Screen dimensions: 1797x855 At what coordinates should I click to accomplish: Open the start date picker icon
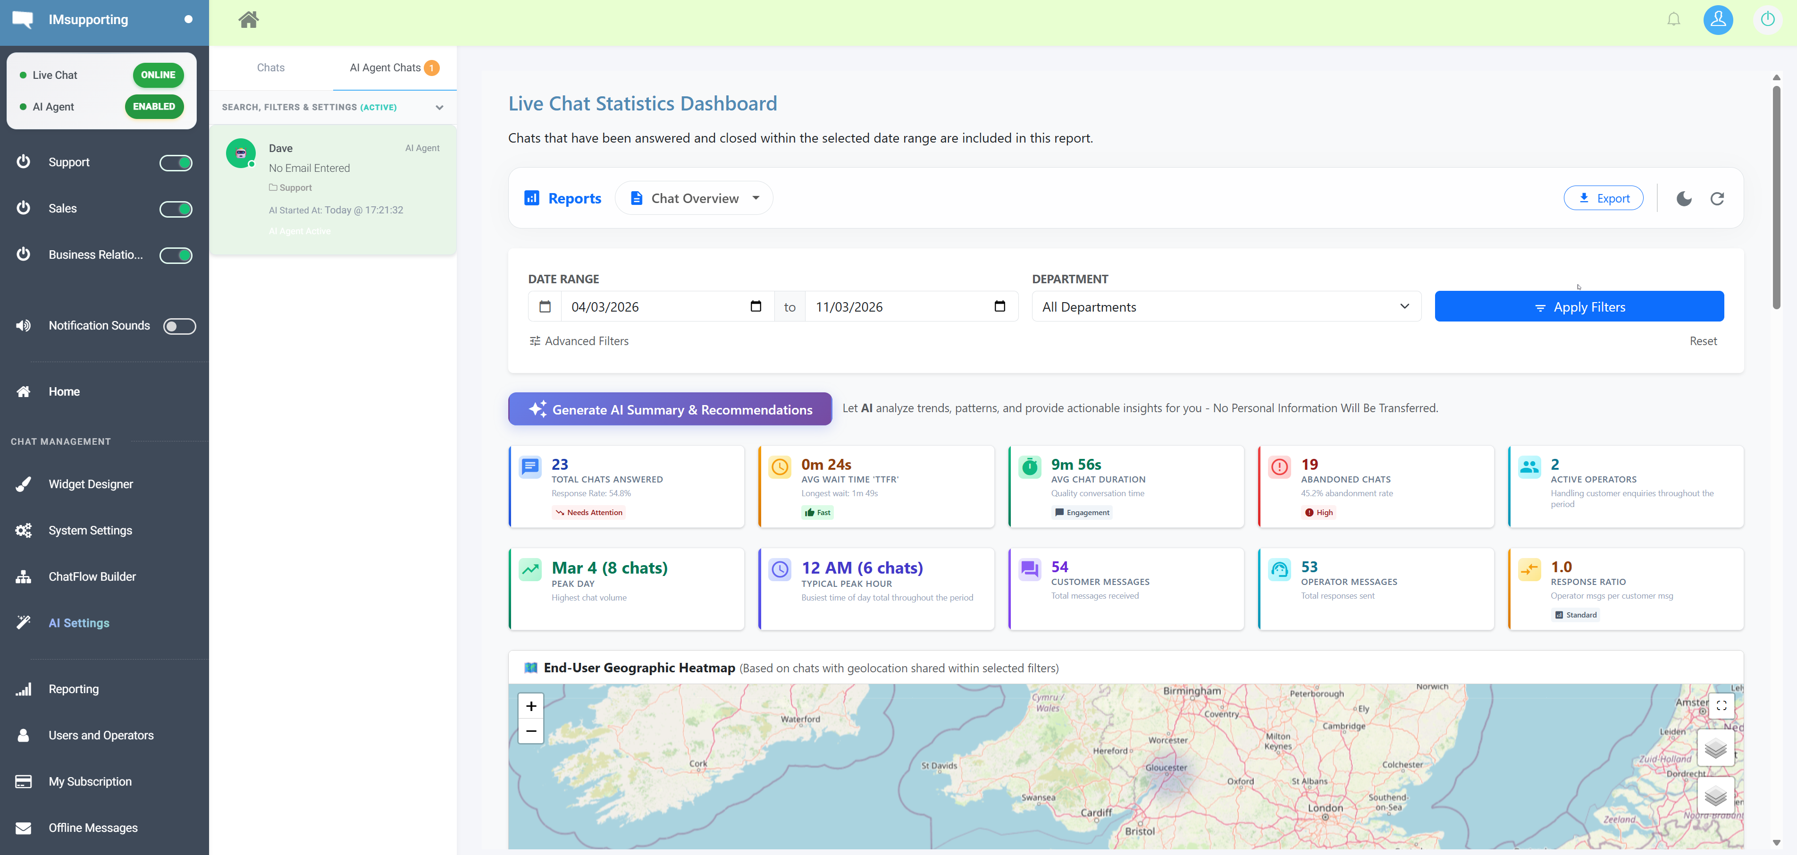pyautogui.click(x=756, y=306)
